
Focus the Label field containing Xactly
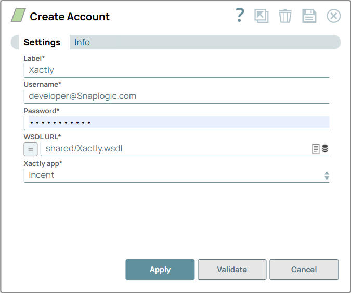click(x=176, y=70)
